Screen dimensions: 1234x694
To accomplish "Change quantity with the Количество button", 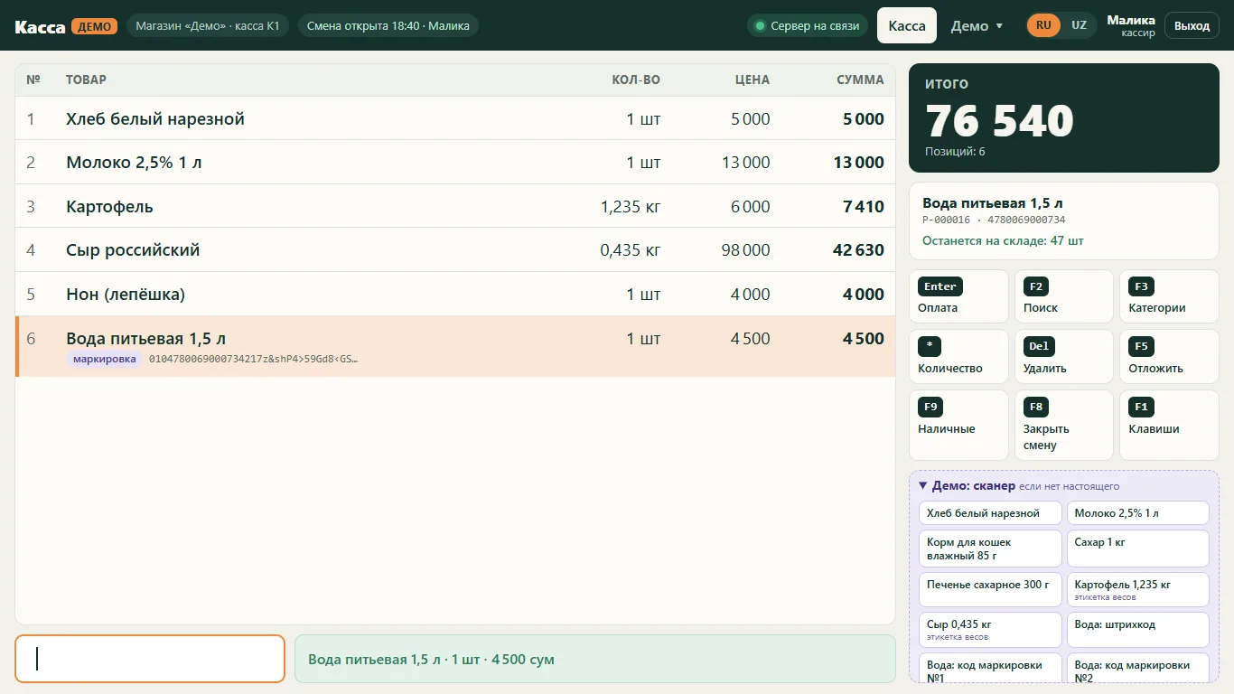I will pos(958,357).
